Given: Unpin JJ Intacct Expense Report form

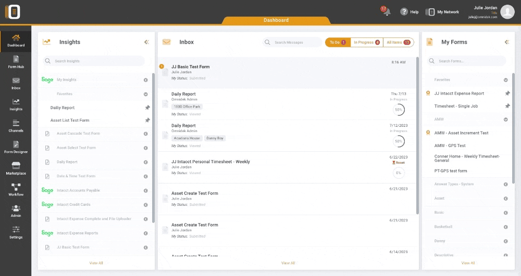Looking at the screenshot, I should [507, 94].
